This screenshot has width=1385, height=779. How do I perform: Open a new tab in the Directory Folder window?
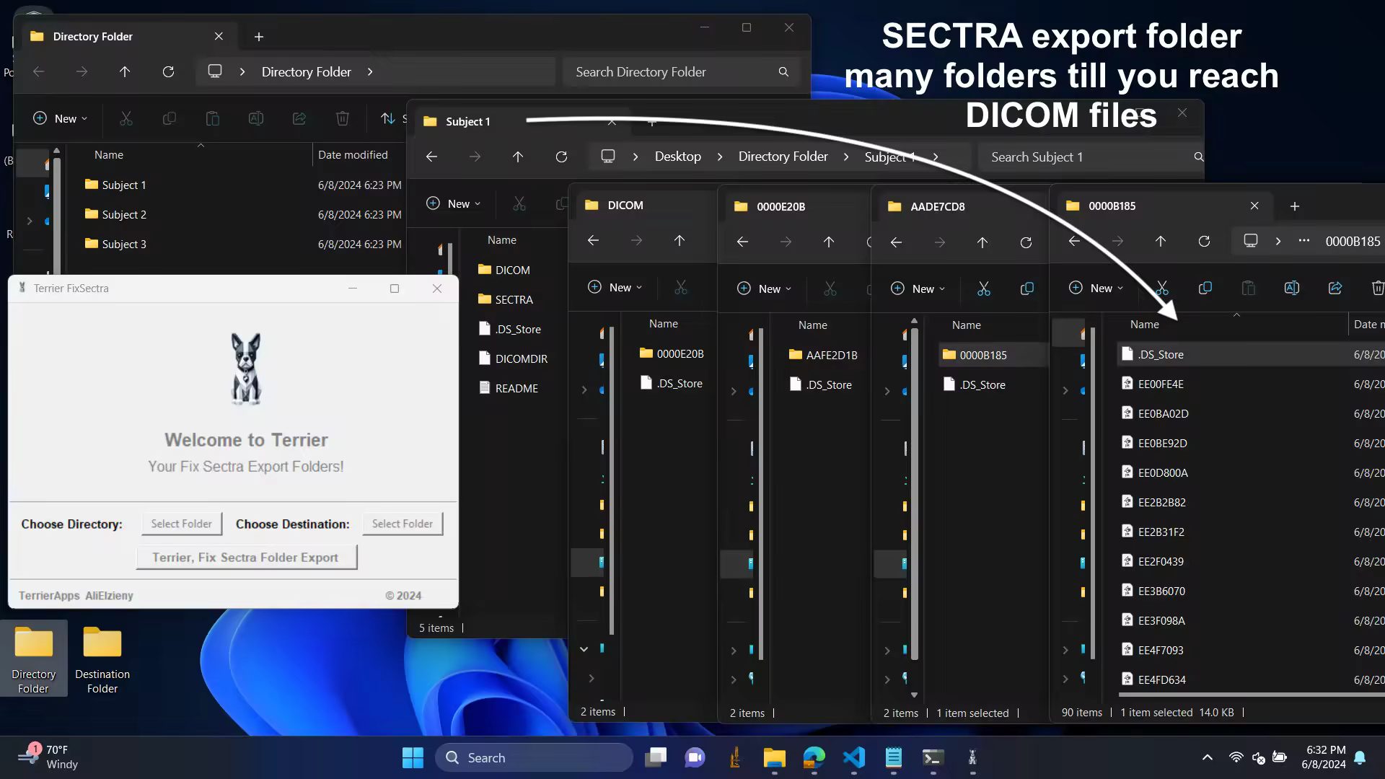pyautogui.click(x=259, y=36)
